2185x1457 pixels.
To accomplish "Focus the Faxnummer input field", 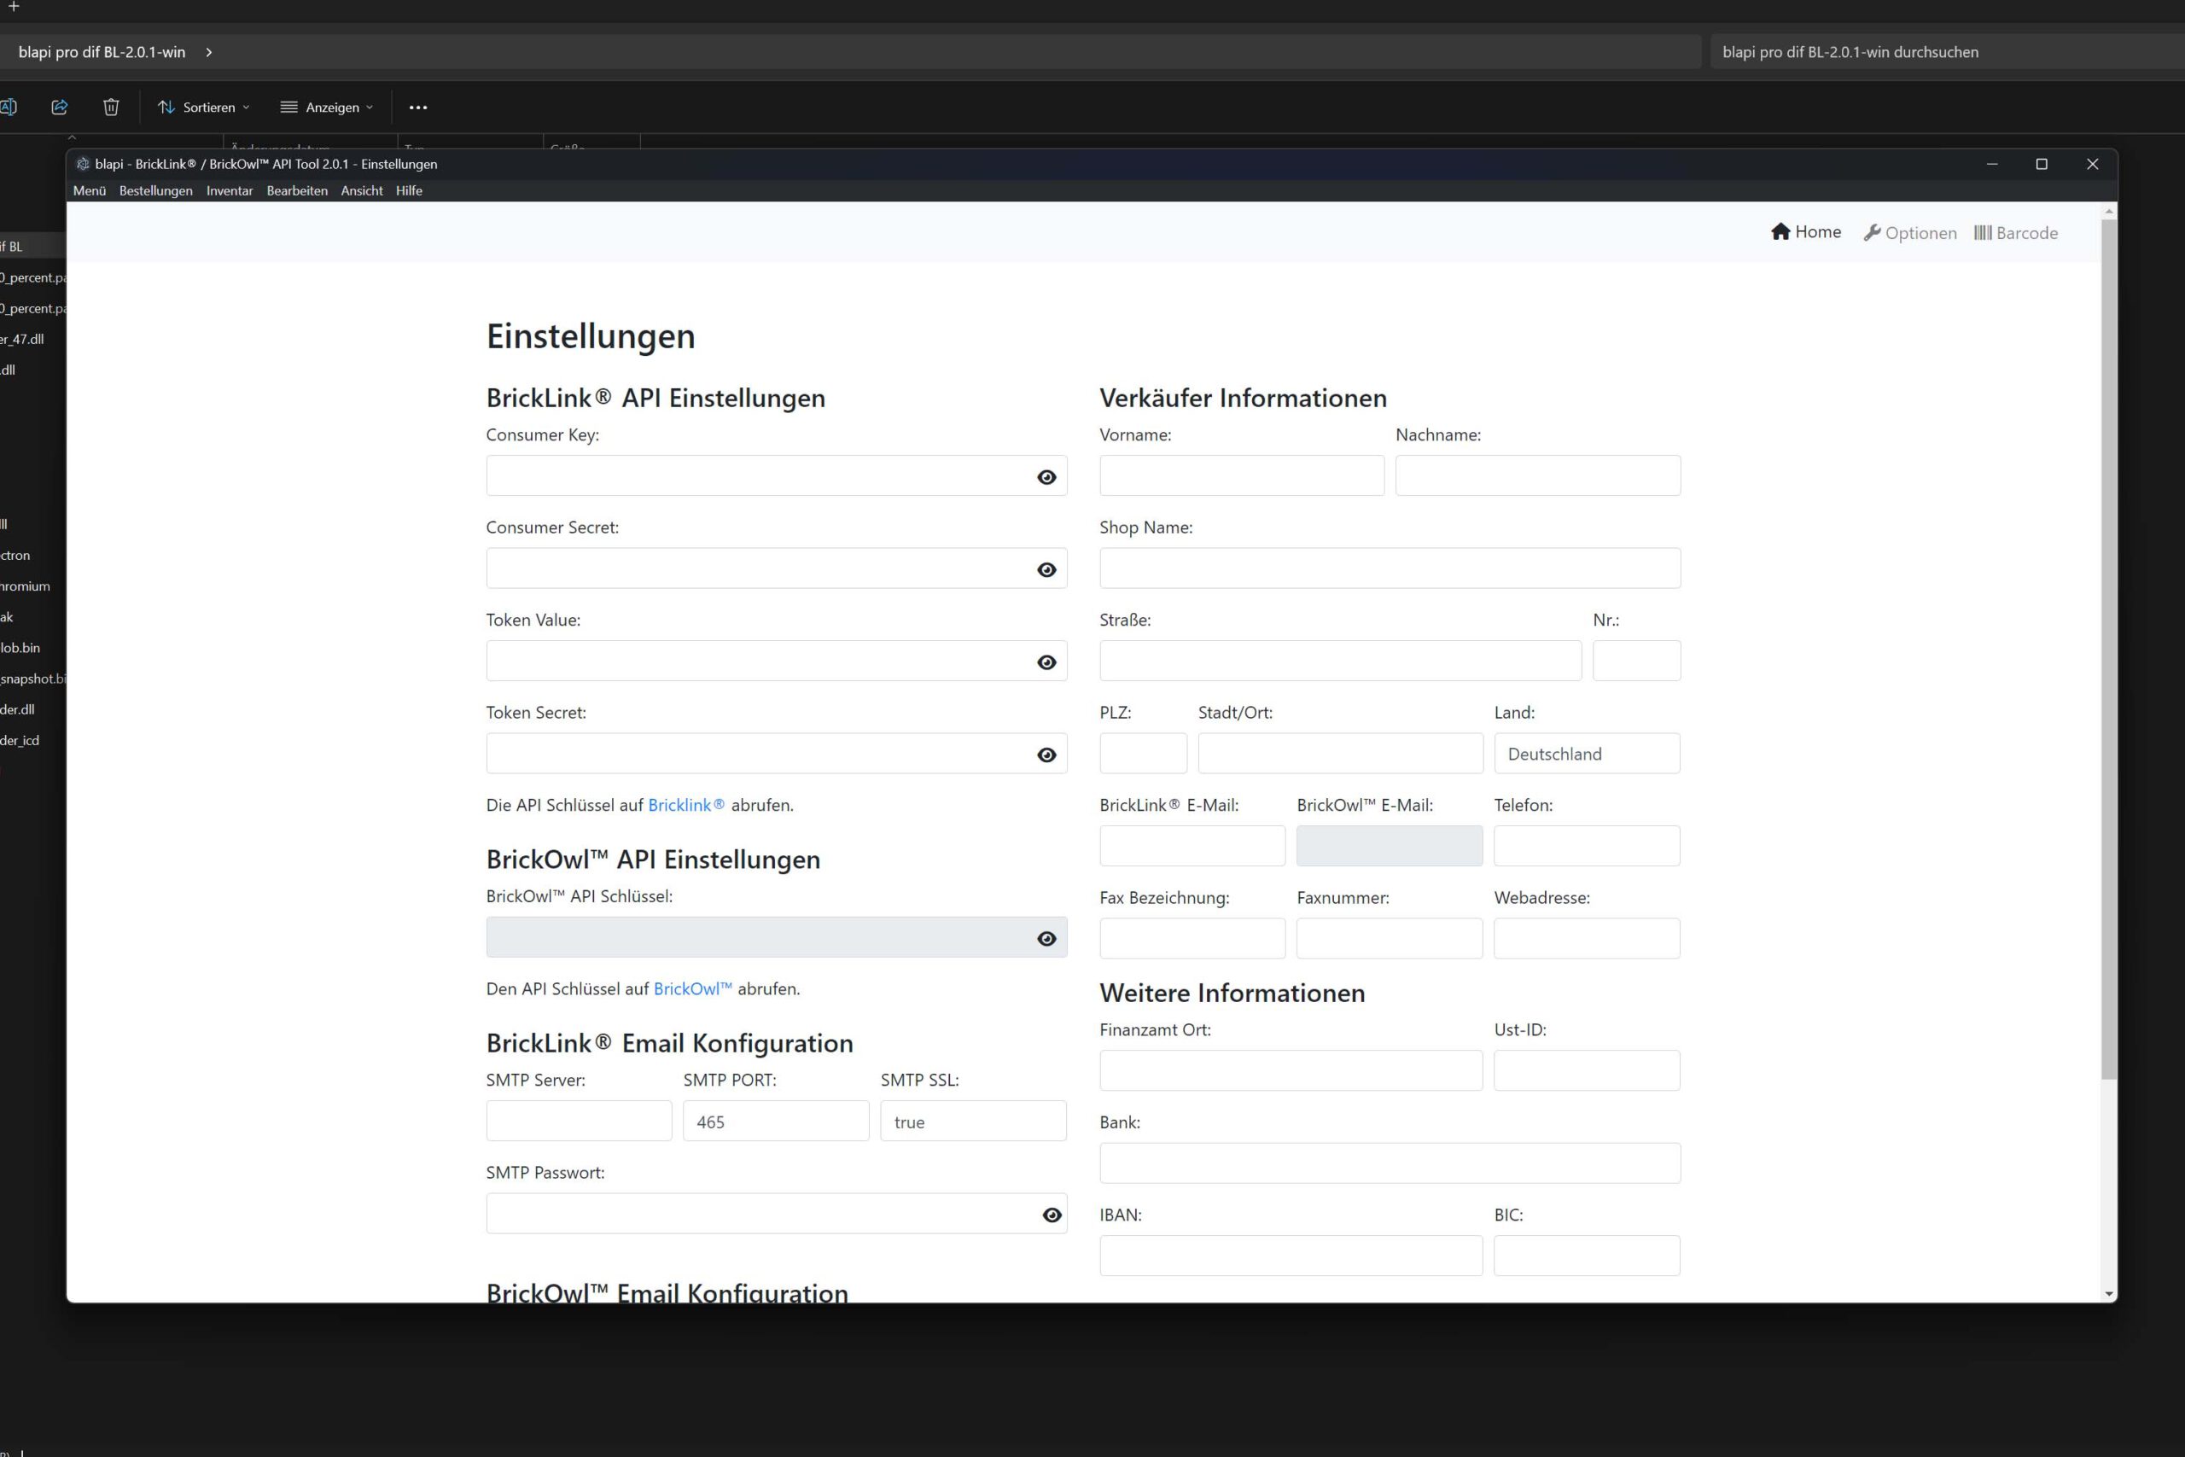I will pos(1390,939).
